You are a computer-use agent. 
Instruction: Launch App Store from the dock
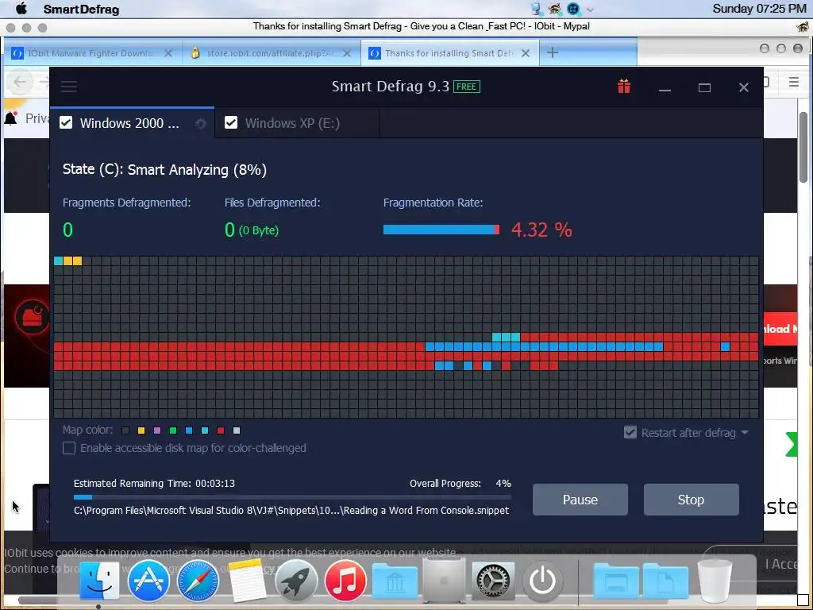coord(148,581)
